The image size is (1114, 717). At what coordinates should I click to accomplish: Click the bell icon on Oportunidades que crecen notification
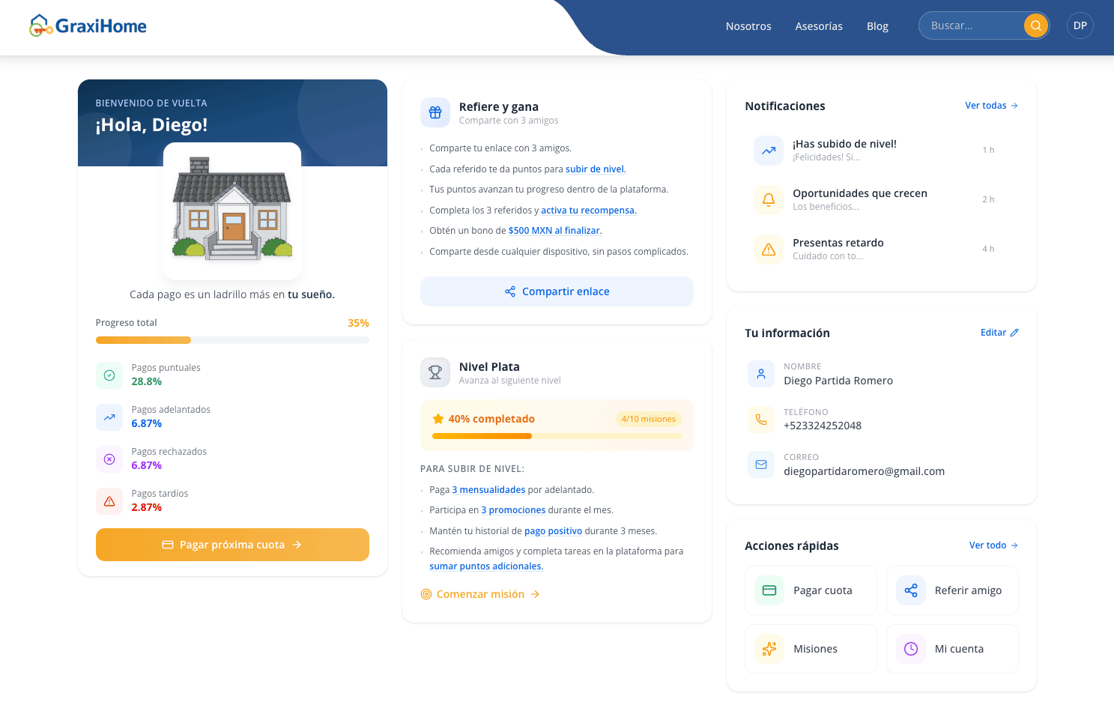[769, 199]
